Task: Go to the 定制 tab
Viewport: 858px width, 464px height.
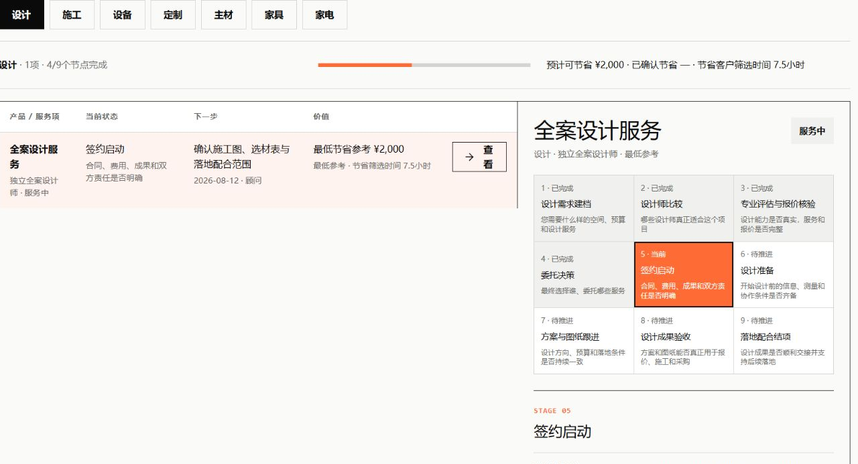Action: pos(173,15)
